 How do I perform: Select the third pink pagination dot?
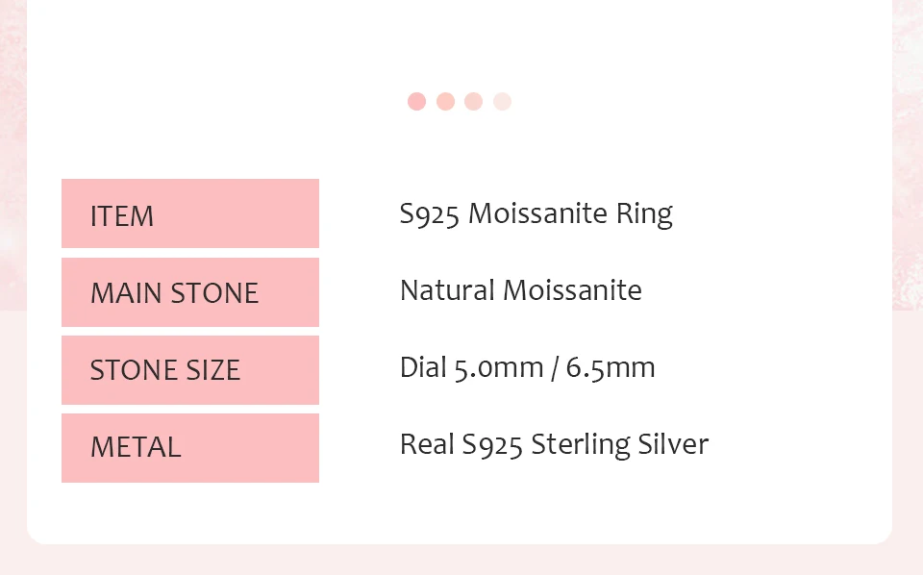(473, 101)
